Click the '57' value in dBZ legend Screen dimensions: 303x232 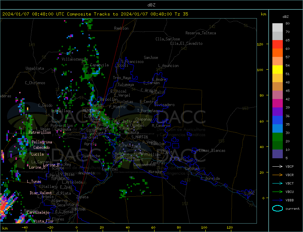288,57
